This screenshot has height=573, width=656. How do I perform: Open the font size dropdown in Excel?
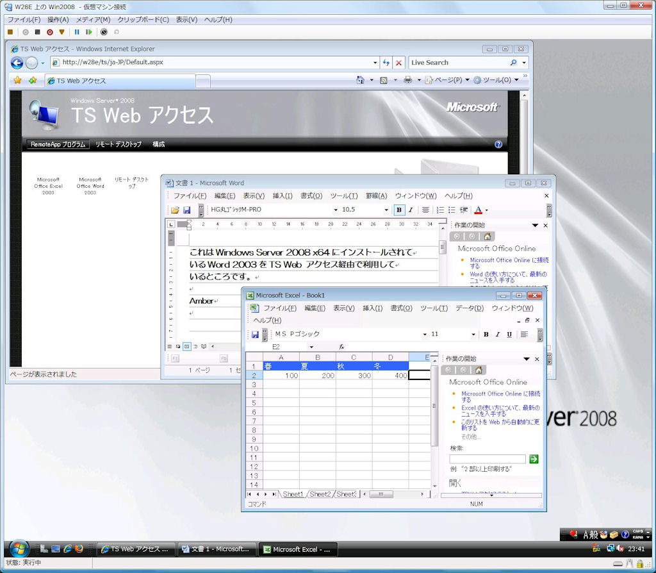pos(473,335)
